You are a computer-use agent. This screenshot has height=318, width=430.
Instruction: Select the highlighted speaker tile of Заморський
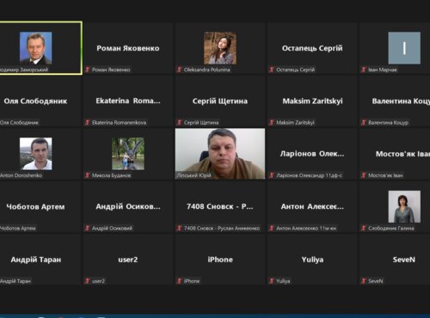pyautogui.click(x=40, y=48)
